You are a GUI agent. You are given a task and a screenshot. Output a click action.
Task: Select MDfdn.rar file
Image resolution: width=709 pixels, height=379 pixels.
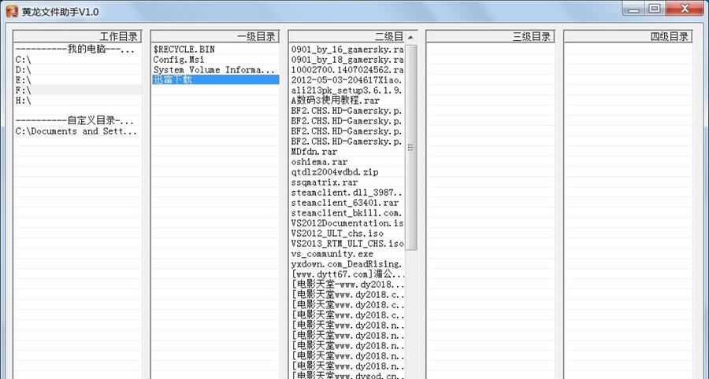[x=347, y=152]
